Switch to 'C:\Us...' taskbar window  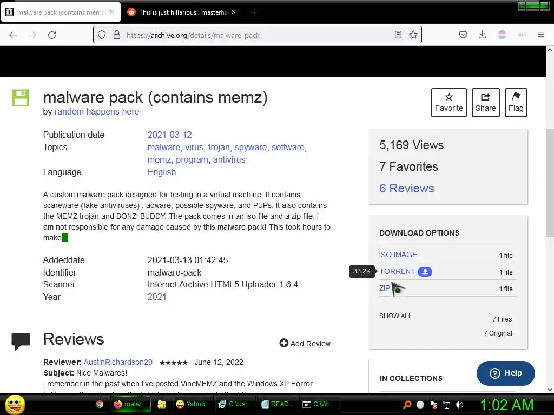pyautogui.click(x=235, y=404)
